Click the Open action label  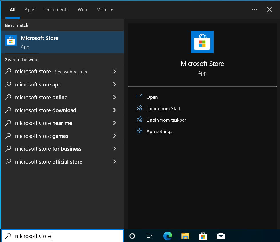tap(152, 97)
